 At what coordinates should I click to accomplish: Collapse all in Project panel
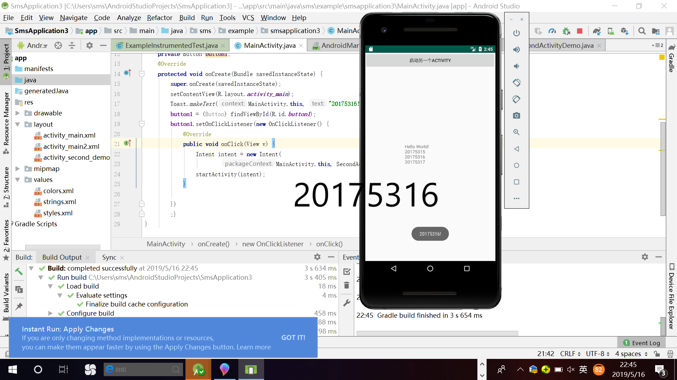(72, 45)
